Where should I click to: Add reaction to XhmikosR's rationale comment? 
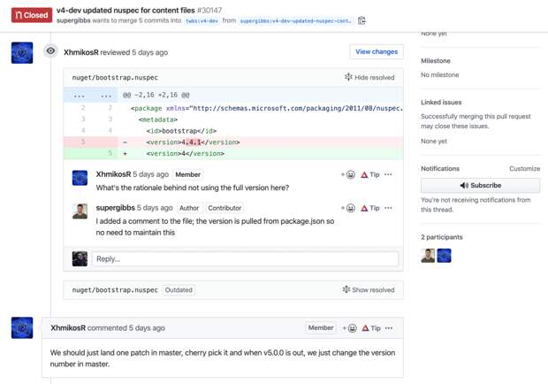point(348,174)
